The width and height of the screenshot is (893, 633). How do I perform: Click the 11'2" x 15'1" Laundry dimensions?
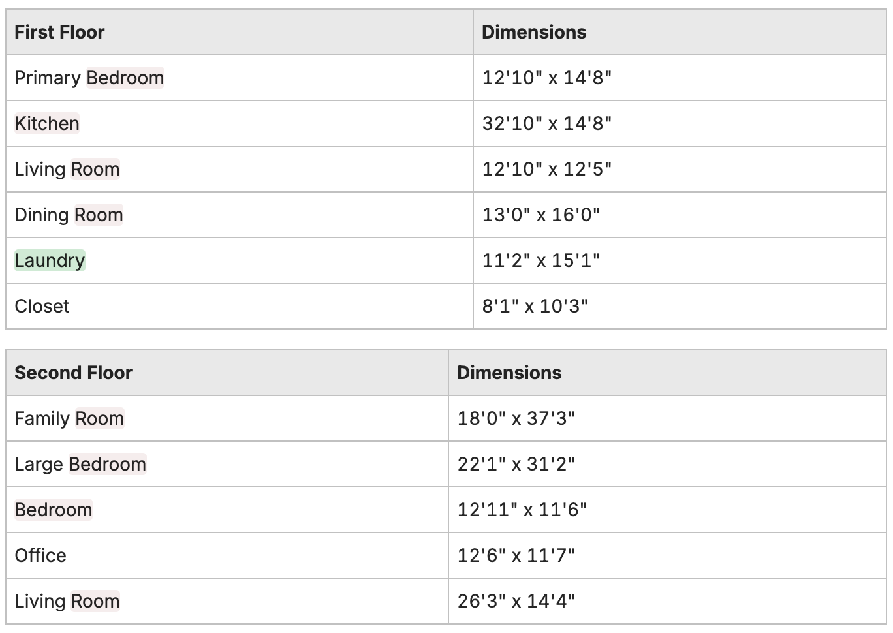click(x=541, y=260)
